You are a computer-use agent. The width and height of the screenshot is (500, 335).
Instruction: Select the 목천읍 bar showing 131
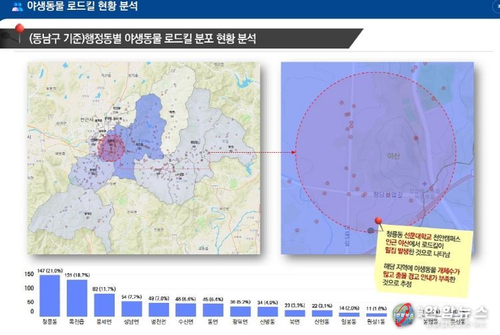click(x=76, y=298)
